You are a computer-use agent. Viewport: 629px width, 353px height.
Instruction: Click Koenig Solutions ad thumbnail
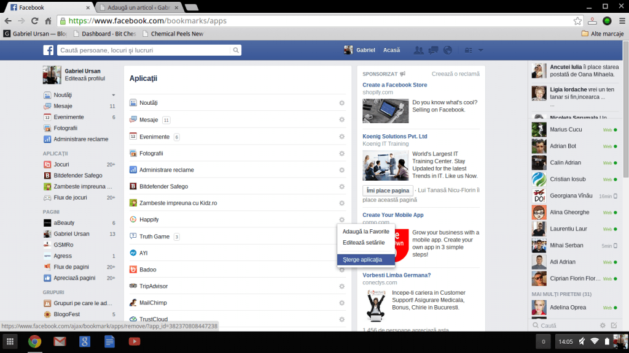(386, 165)
